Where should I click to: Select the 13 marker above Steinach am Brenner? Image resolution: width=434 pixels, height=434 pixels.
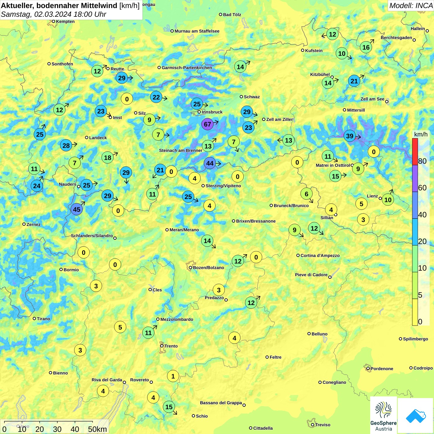(x=208, y=146)
